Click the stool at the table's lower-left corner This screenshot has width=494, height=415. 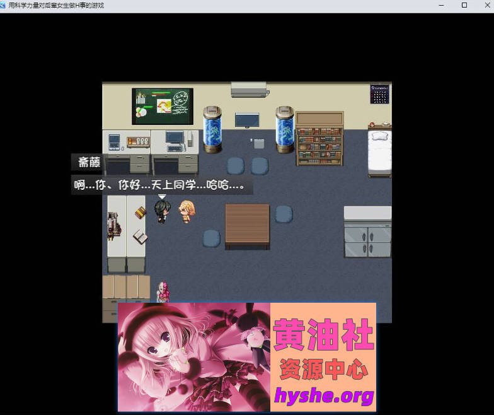tap(212, 238)
